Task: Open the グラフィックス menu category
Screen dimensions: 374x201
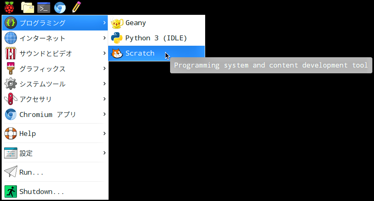Action: click(55, 68)
